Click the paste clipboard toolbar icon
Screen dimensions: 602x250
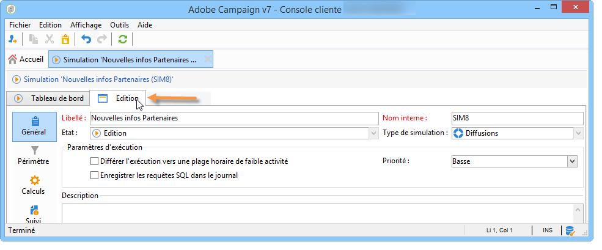(x=65, y=39)
